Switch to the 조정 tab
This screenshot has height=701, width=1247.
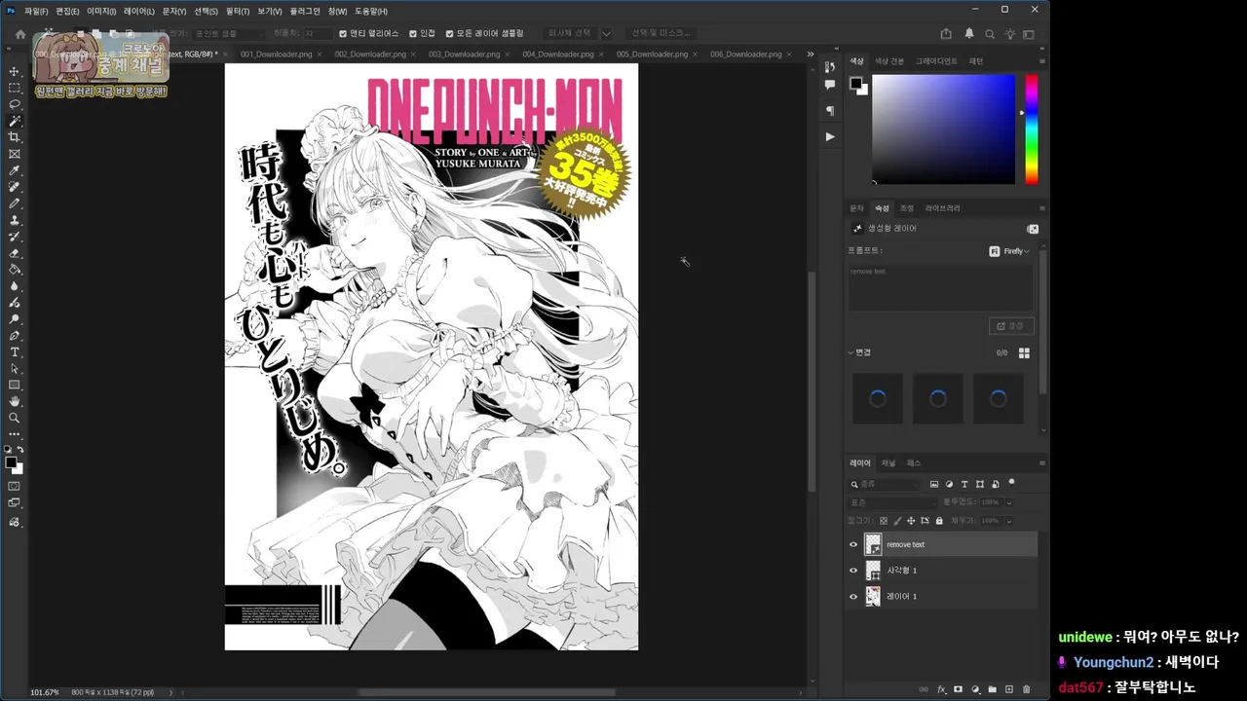[906, 208]
